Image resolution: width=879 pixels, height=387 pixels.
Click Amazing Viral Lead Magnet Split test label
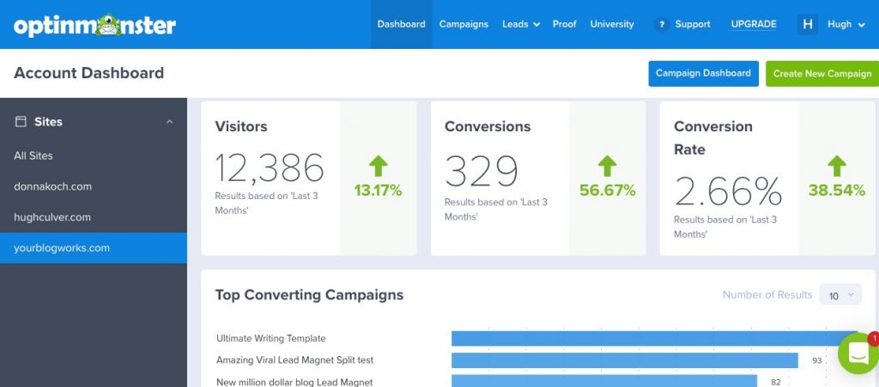tap(295, 360)
